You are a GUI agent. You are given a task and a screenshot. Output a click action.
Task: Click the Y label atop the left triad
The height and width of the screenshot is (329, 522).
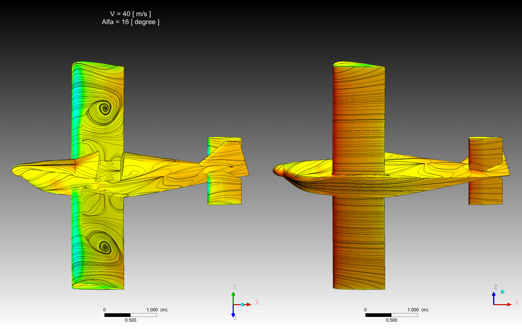tap(235, 287)
